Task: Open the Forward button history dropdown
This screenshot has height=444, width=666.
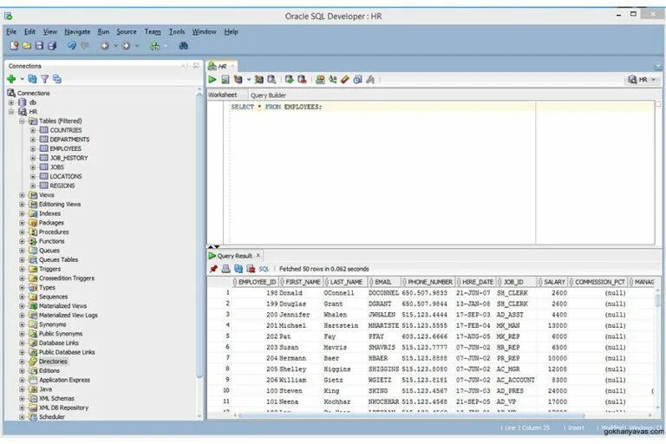Action: coord(137,46)
